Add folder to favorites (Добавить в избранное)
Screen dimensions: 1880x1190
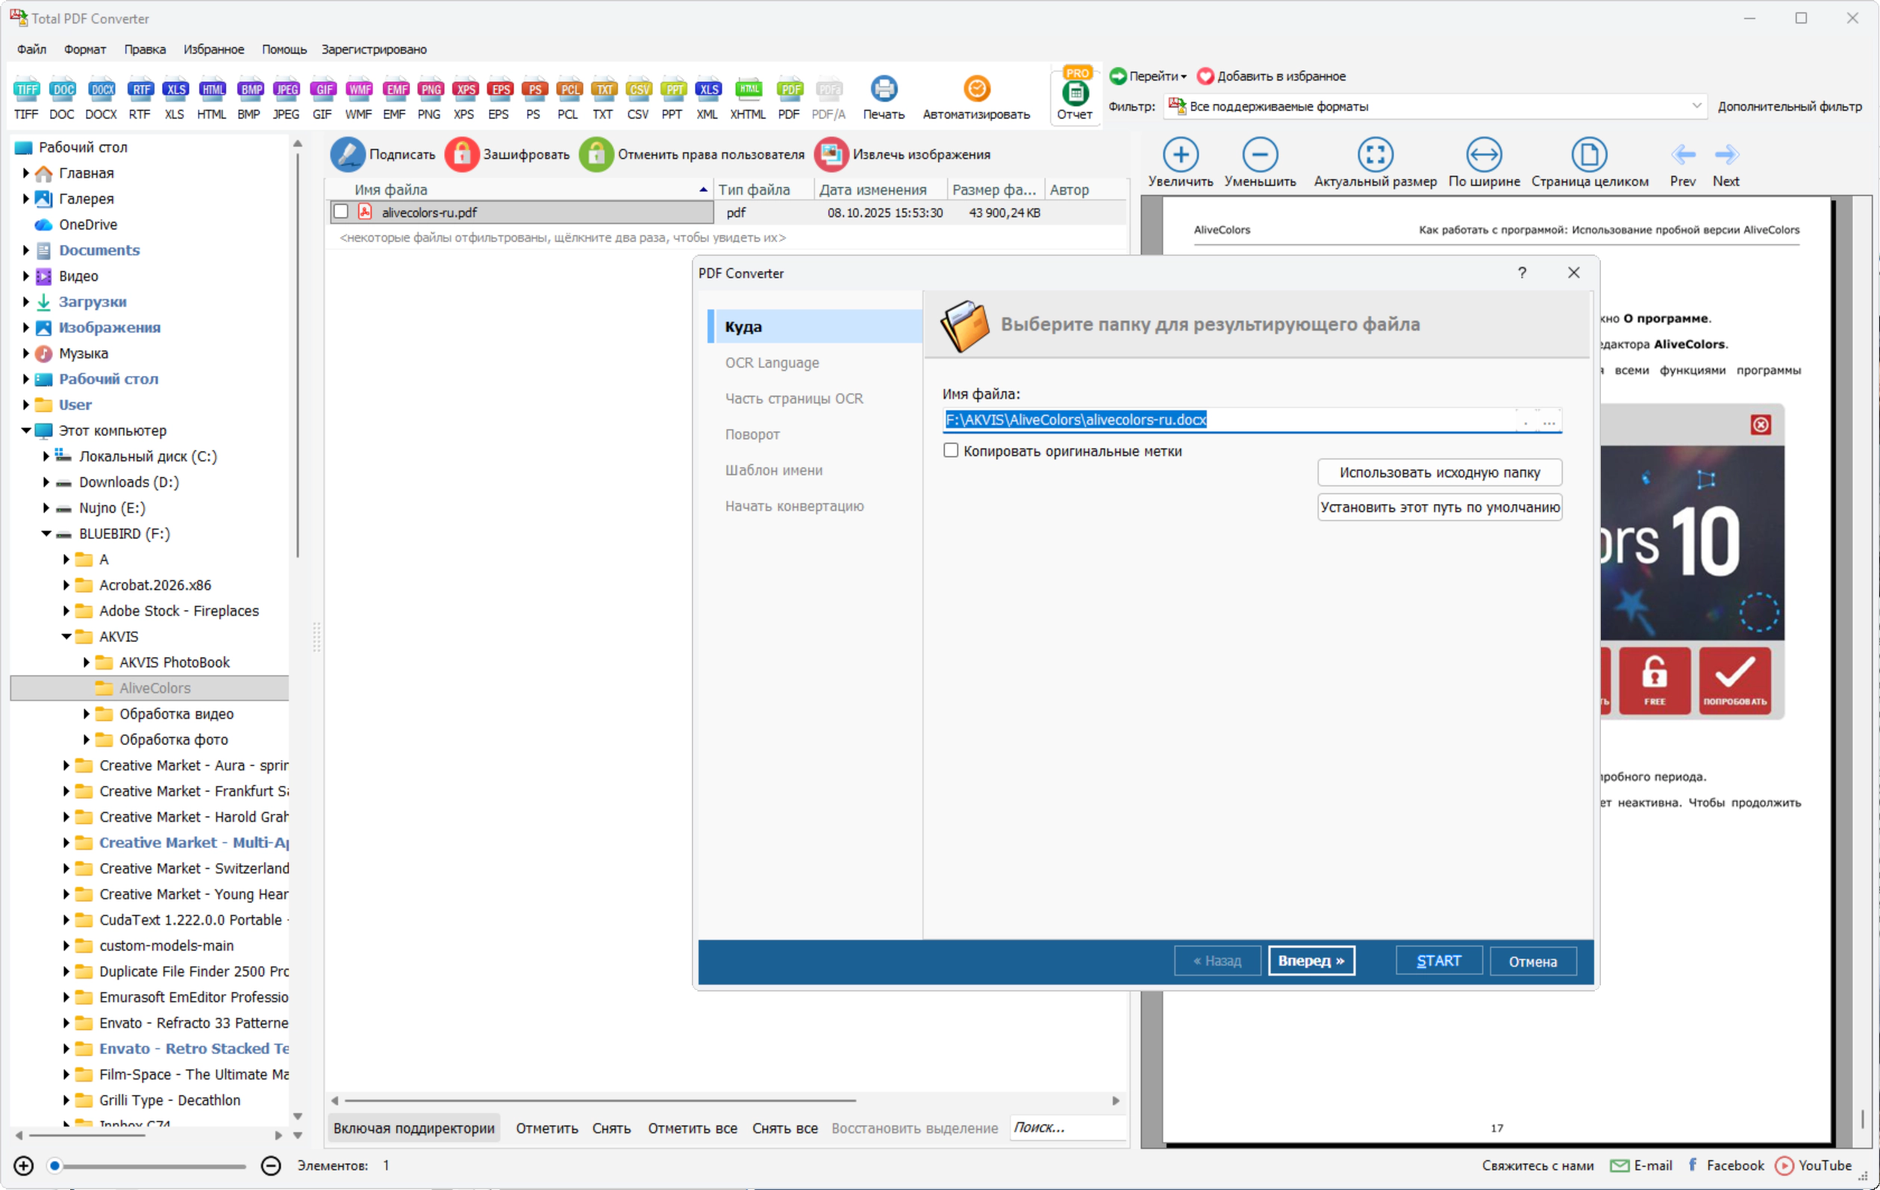point(1271,75)
